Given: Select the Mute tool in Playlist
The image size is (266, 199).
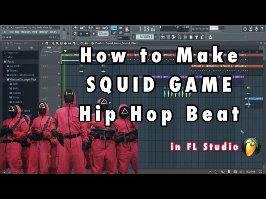Looking at the screenshot, I should coord(66,44).
